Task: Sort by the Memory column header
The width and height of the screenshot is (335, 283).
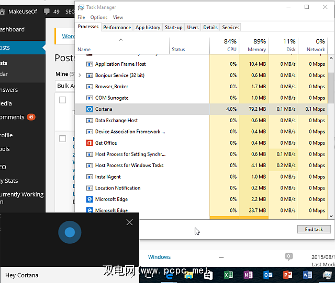Action: click(254, 45)
